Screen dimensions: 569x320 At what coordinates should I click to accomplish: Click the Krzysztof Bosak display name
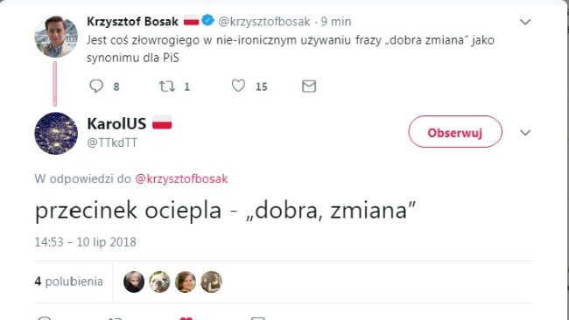(132, 21)
